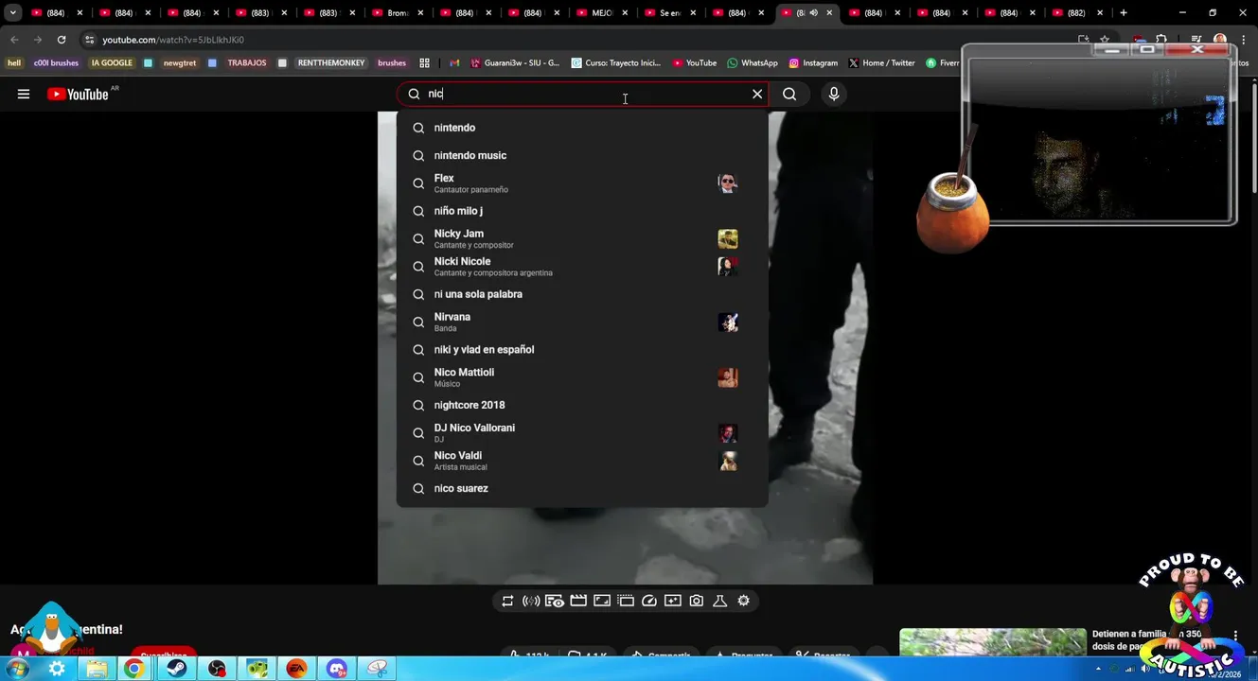Choose 'ni una sola palabra' suggestion
The height and width of the screenshot is (681, 1258).
(582, 294)
